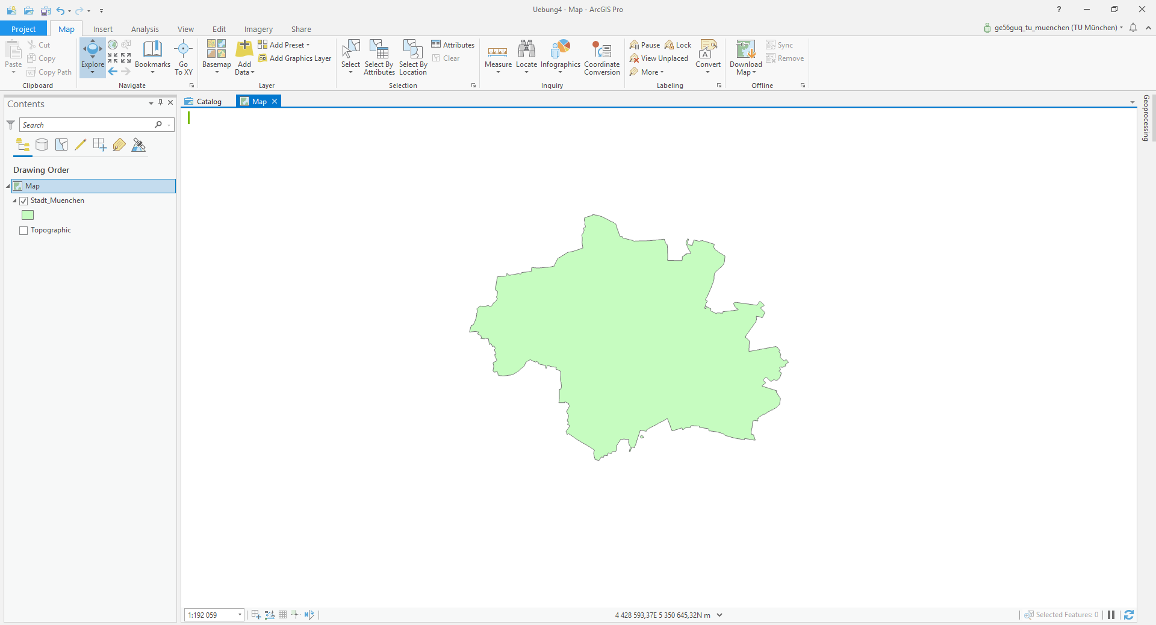Click Add Graphics Layer
Screen dimensions: 1156x625
295,58
